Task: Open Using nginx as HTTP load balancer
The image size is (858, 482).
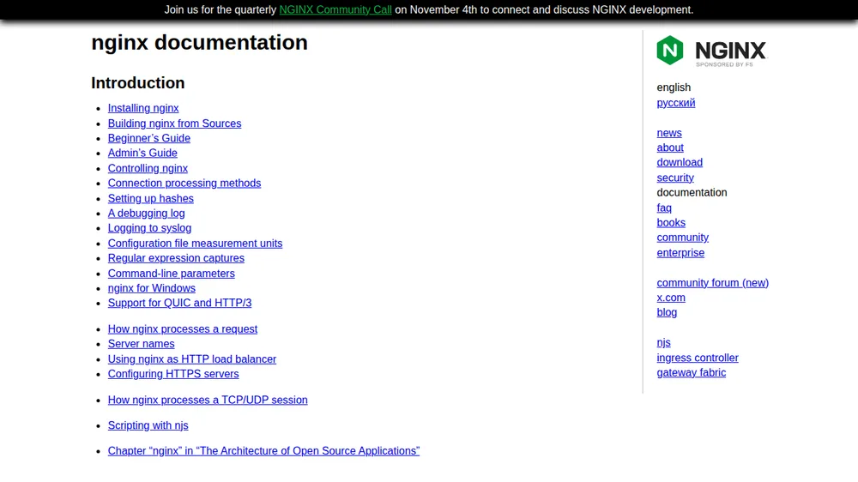Action: point(192,359)
